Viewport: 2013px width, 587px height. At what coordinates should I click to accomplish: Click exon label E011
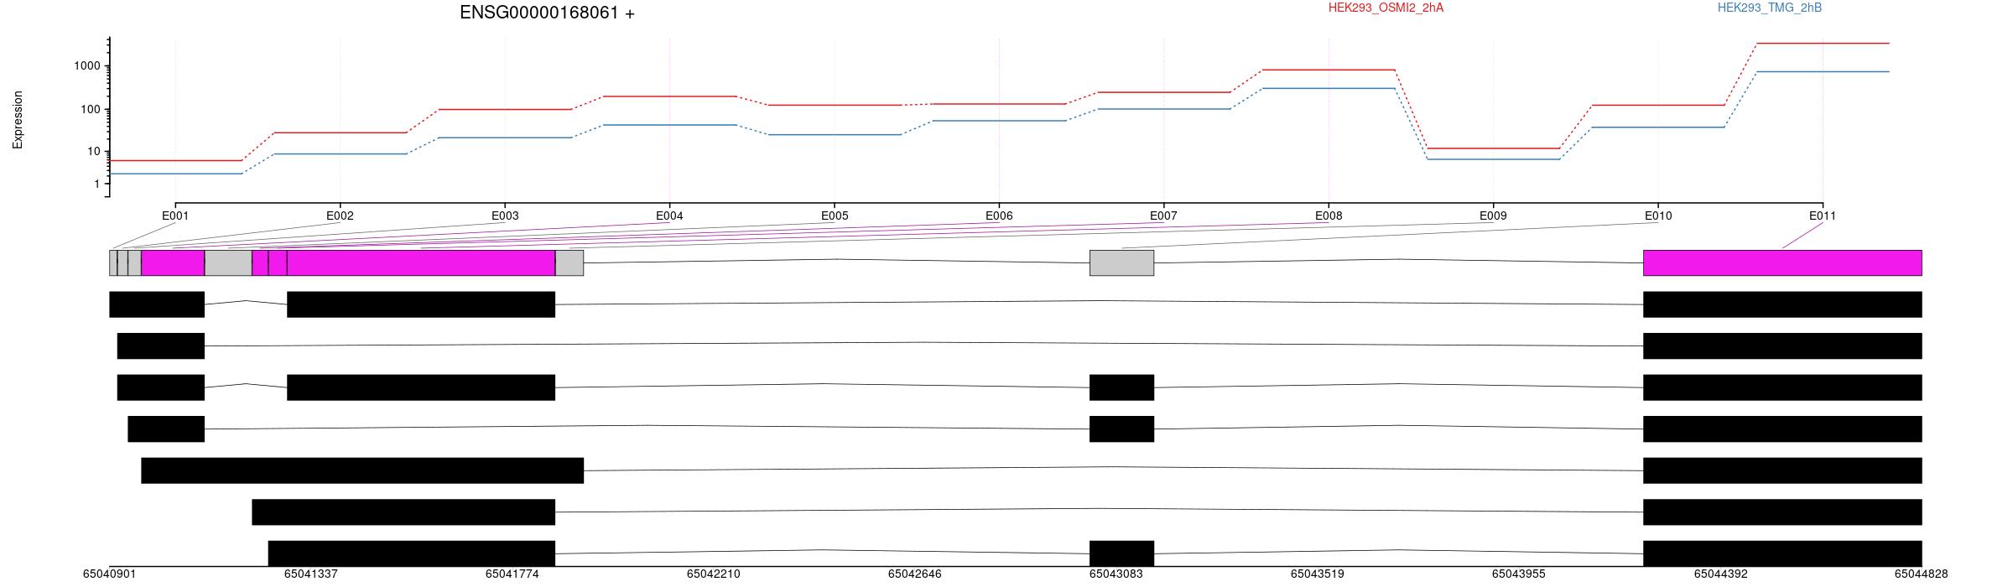click(x=1823, y=216)
